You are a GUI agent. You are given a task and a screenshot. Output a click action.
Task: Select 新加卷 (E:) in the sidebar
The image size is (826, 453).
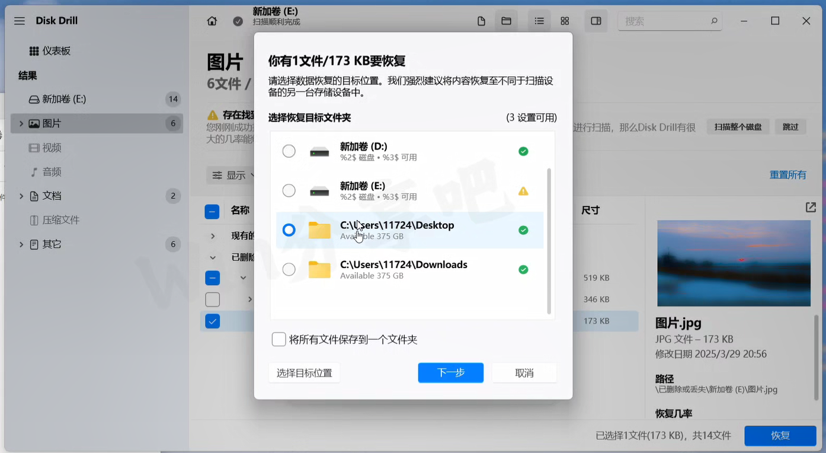pyautogui.click(x=97, y=99)
